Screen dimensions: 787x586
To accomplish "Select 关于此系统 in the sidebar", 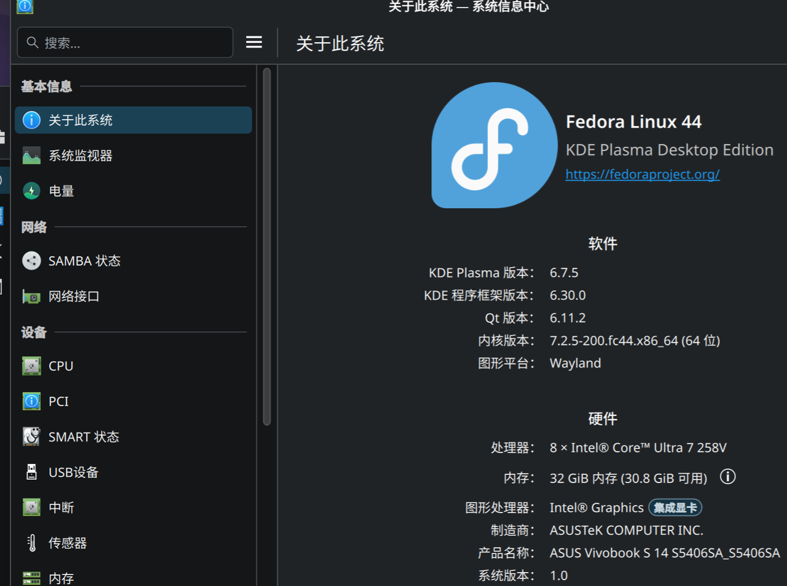I will pyautogui.click(x=133, y=120).
